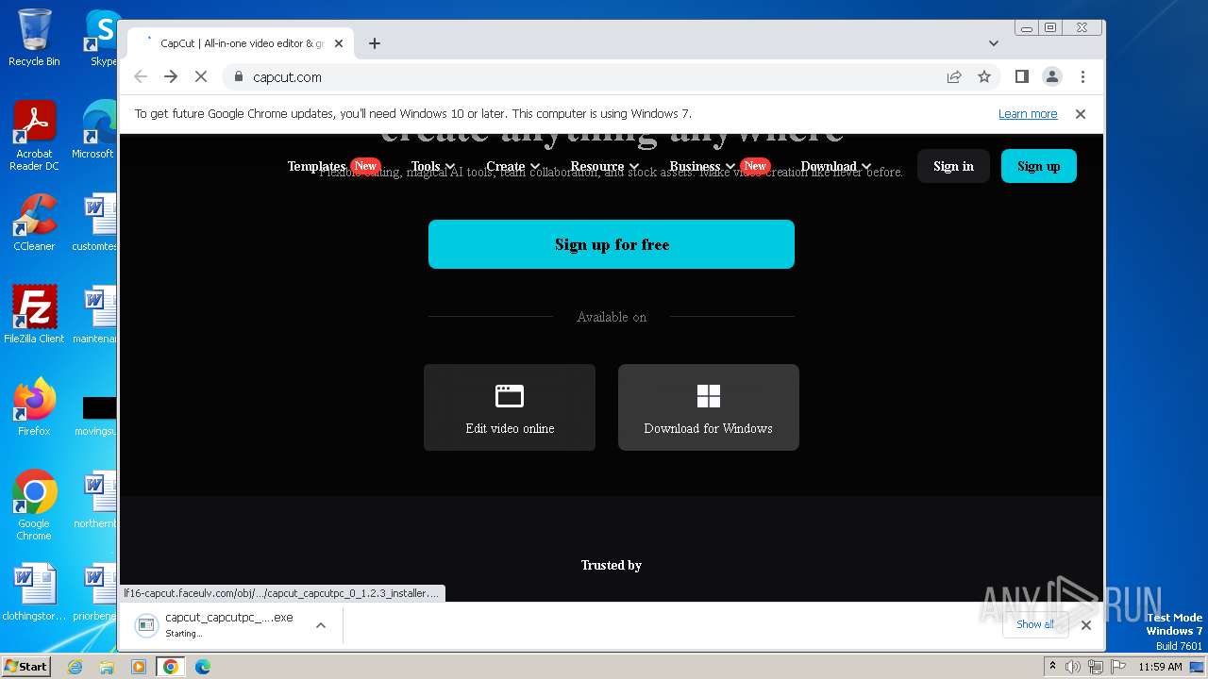The image size is (1208, 679).
Task: Show hidden tray icons
Action: point(1052,667)
